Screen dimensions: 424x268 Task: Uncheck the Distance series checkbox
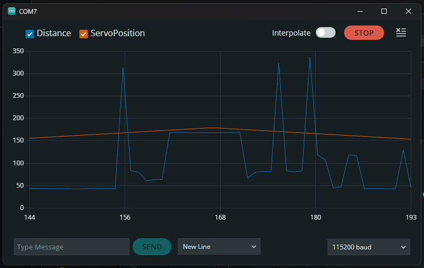(30, 34)
